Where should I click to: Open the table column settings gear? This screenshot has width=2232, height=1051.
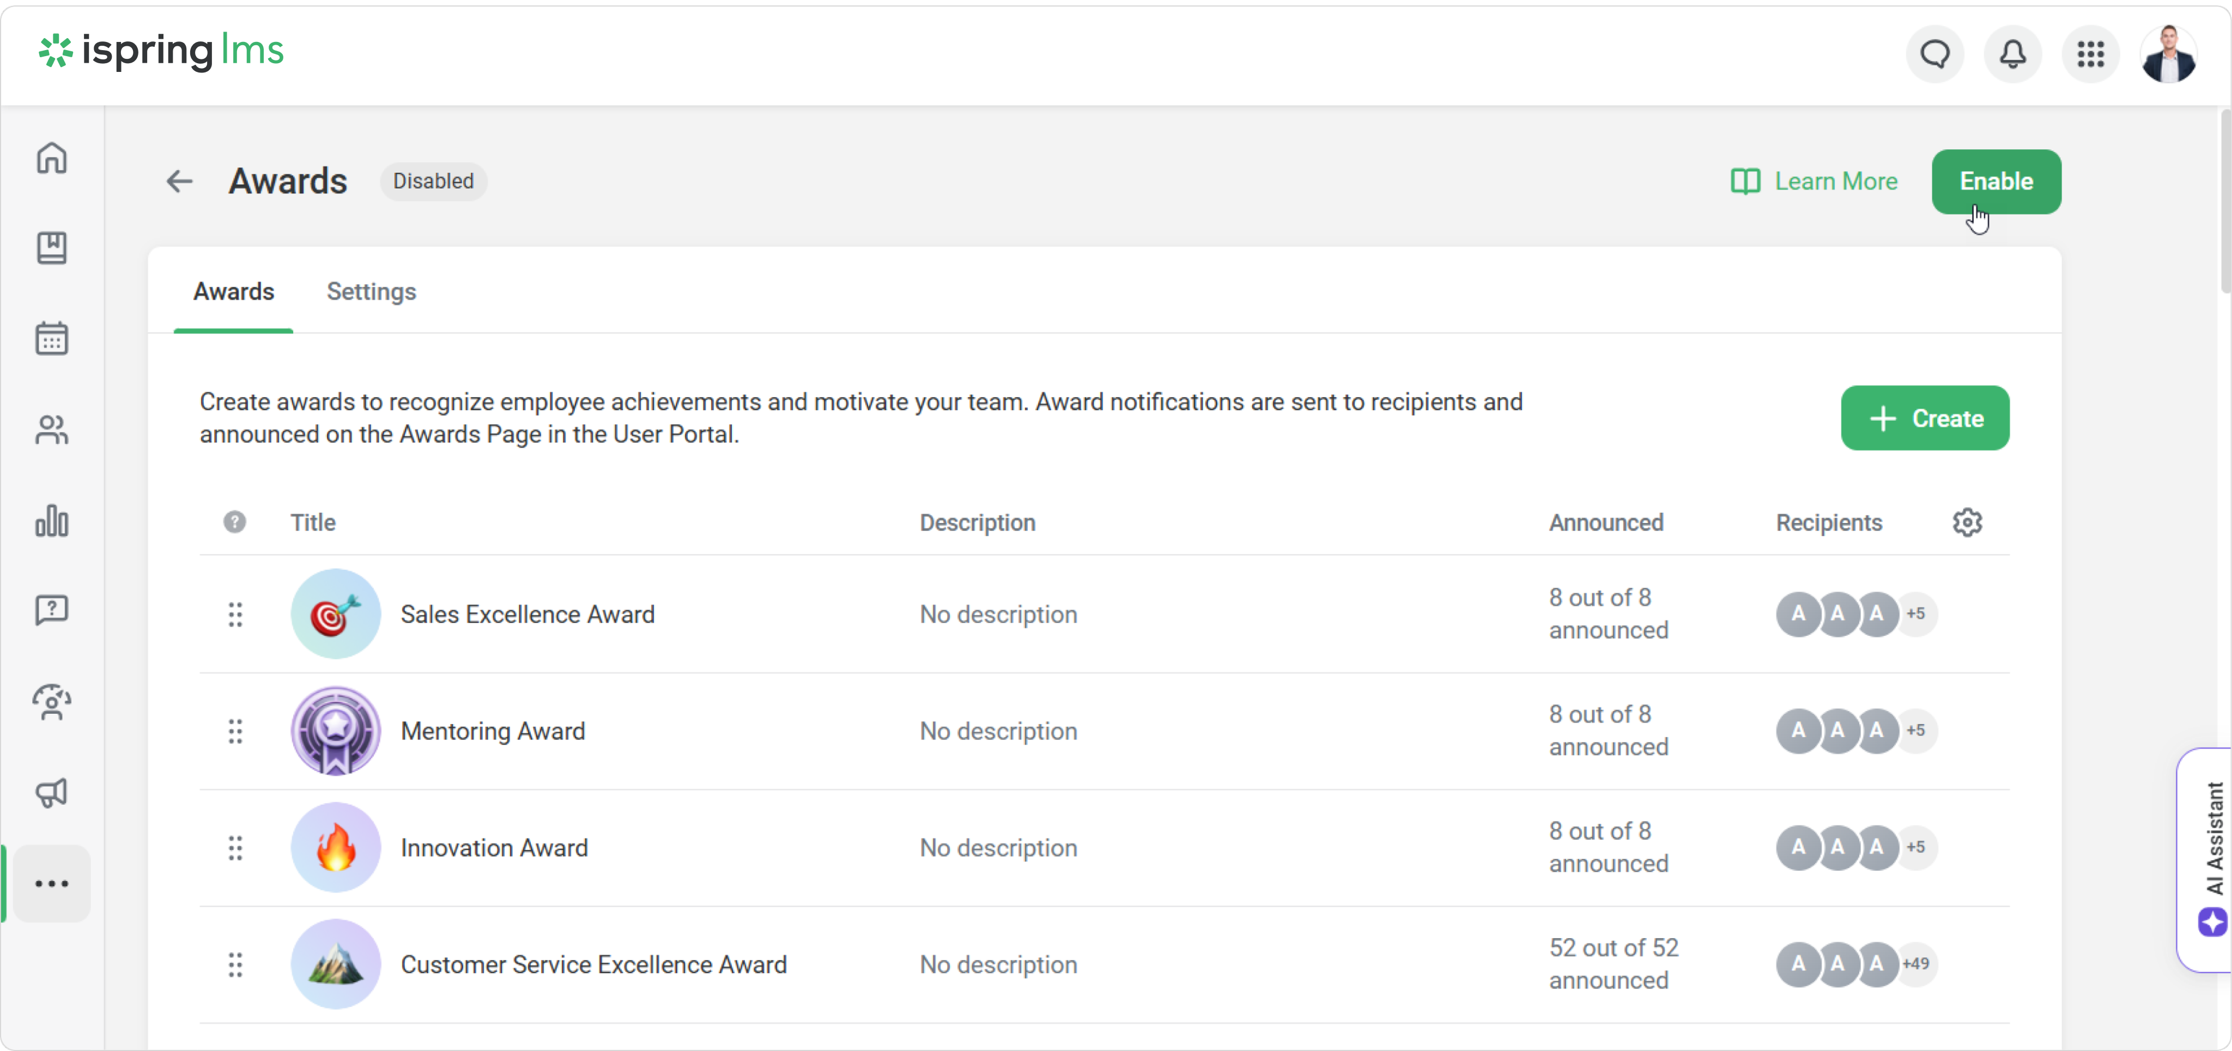pyautogui.click(x=1967, y=523)
